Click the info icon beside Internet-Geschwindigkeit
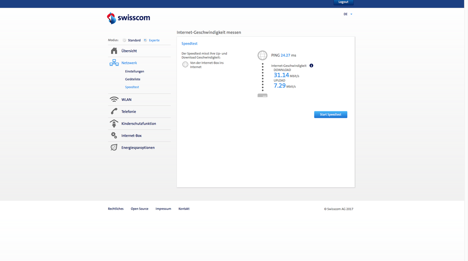 click(311, 65)
